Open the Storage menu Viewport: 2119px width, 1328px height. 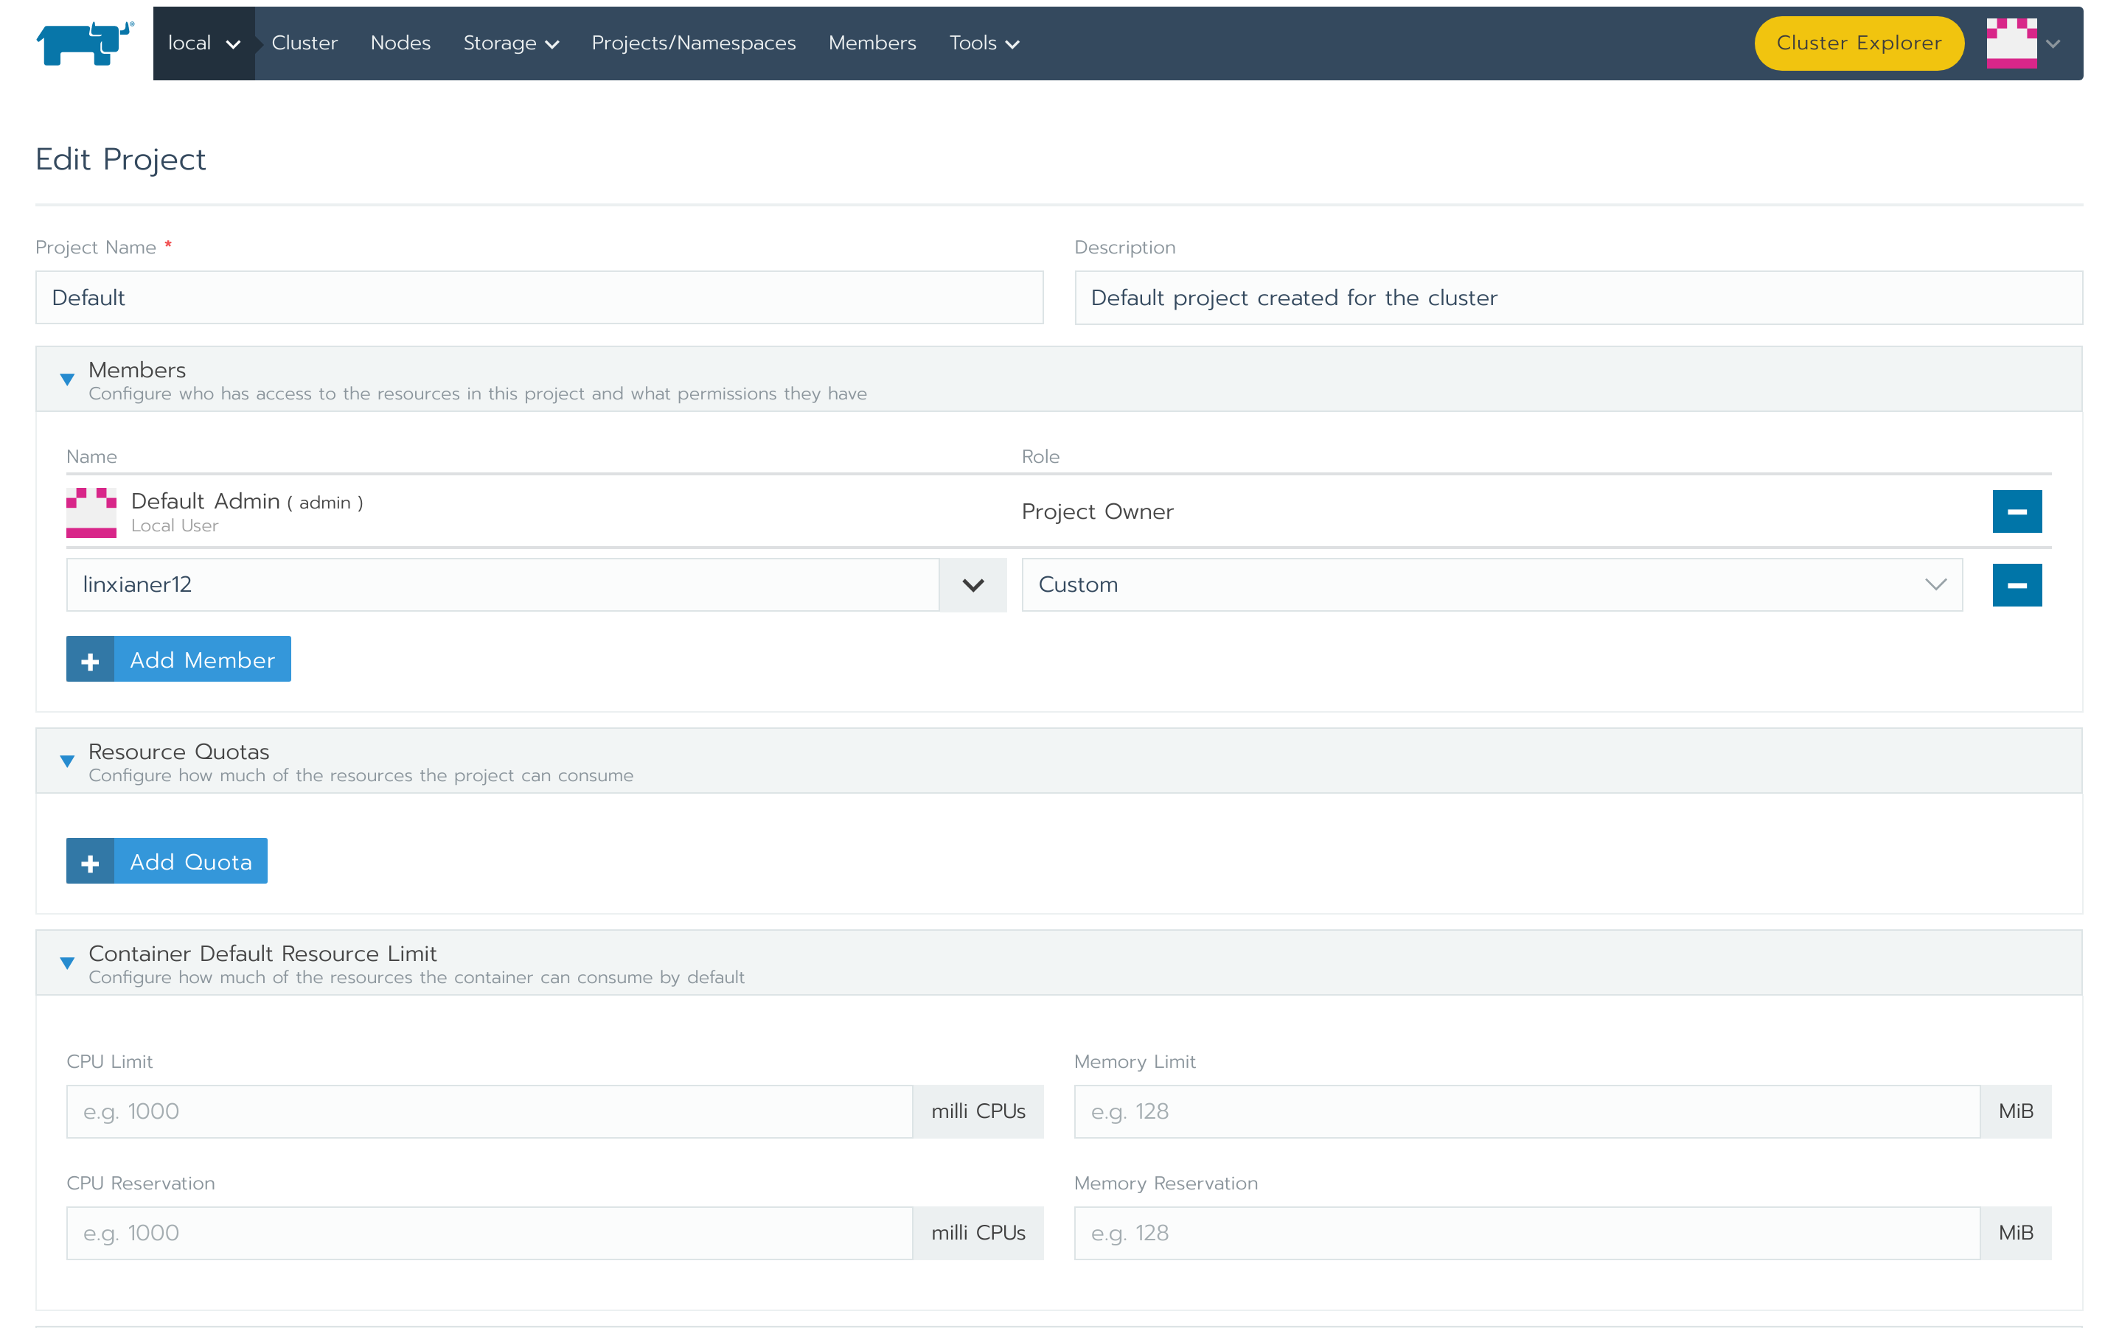pyautogui.click(x=510, y=43)
